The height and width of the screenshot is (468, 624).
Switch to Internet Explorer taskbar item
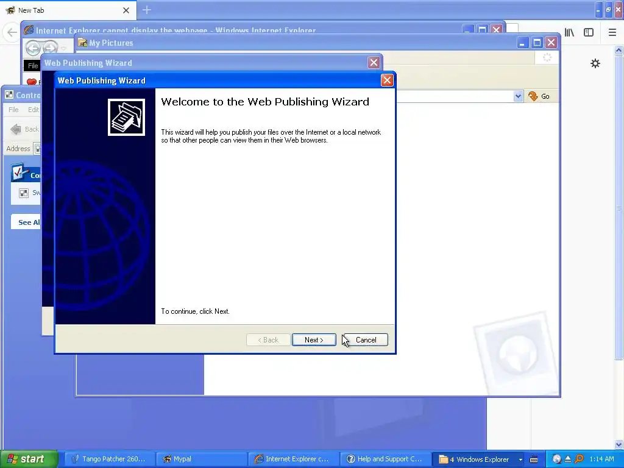tap(293, 459)
